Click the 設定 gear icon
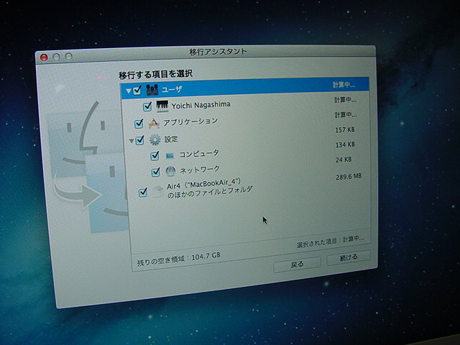This screenshot has height=345, width=460. (155, 140)
